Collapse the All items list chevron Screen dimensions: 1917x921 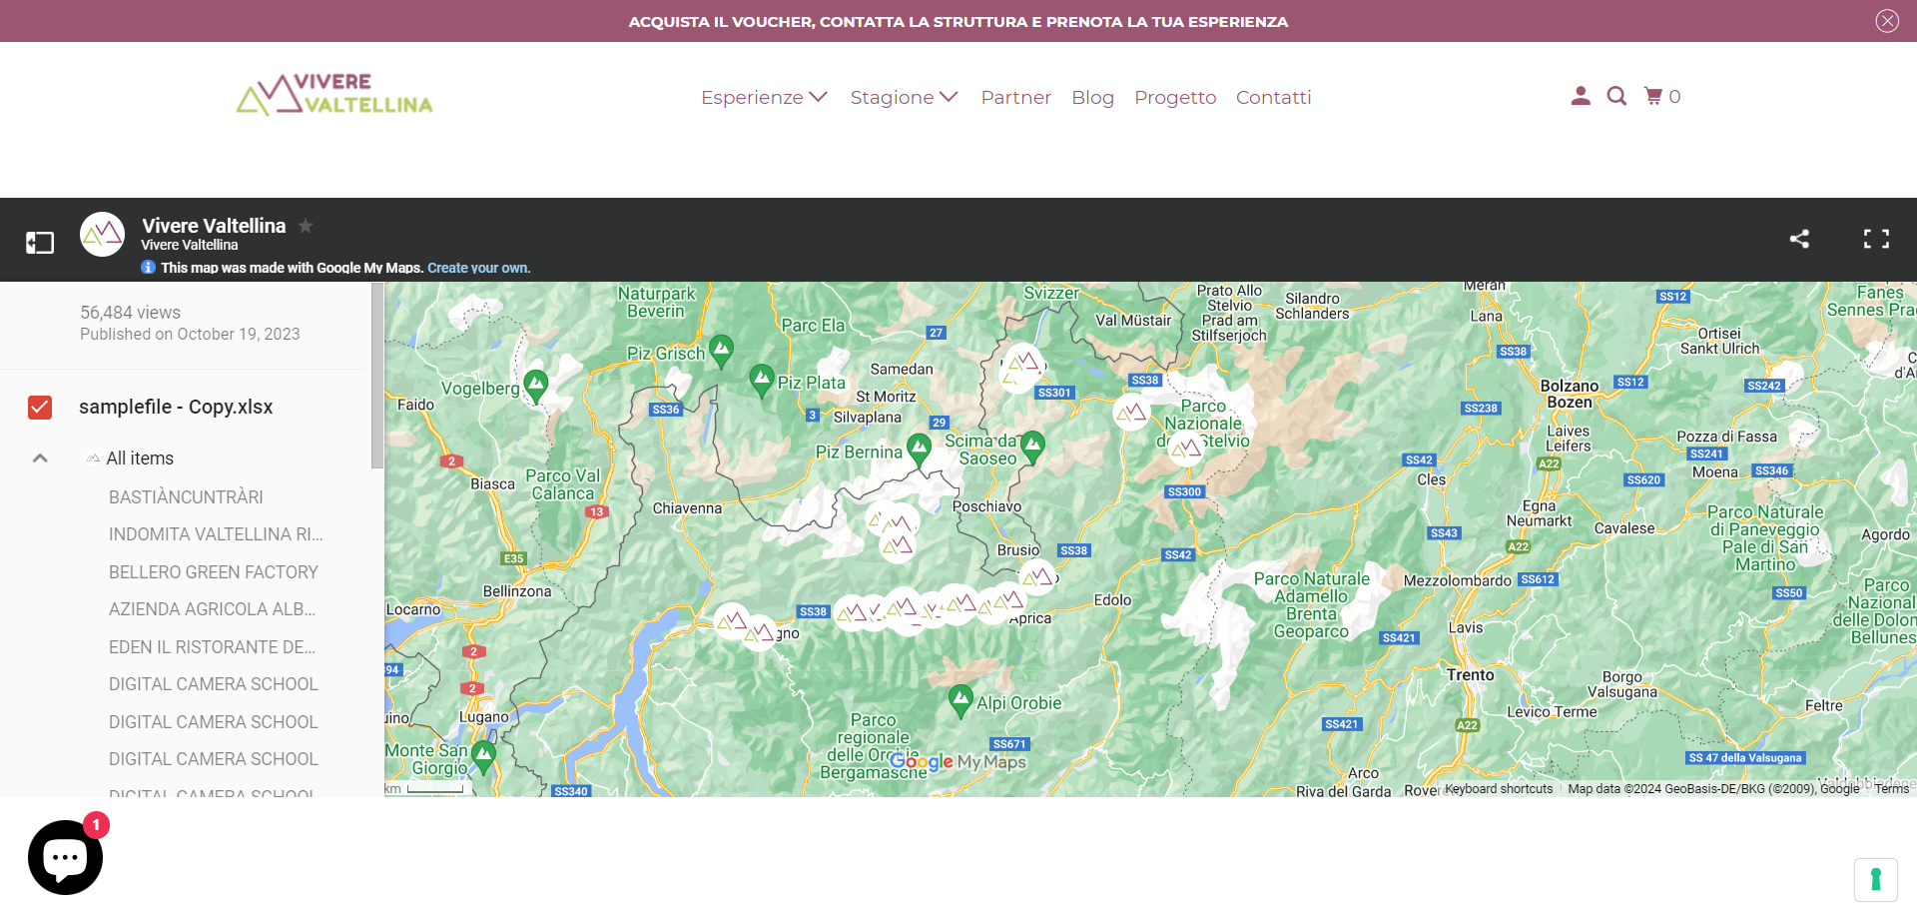[x=40, y=459]
